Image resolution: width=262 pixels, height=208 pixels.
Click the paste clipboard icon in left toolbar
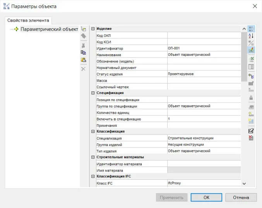83,60
